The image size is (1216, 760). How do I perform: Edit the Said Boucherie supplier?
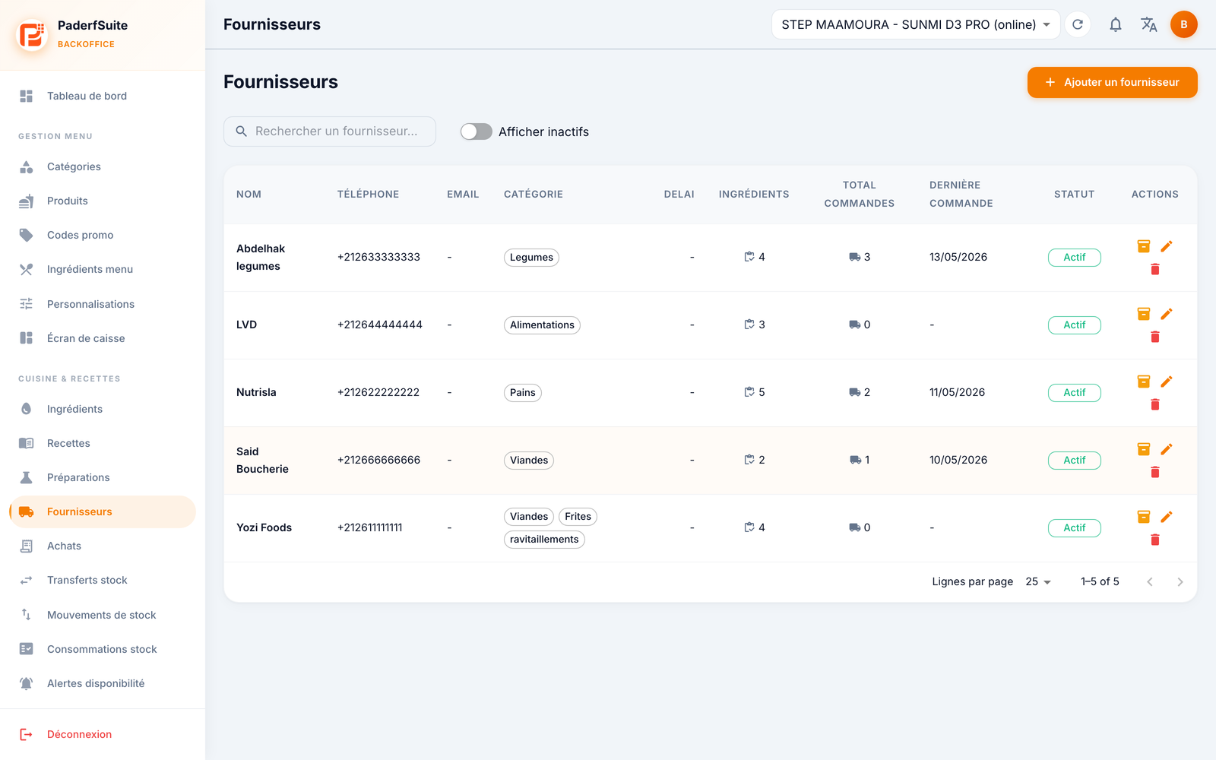[1167, 449]
